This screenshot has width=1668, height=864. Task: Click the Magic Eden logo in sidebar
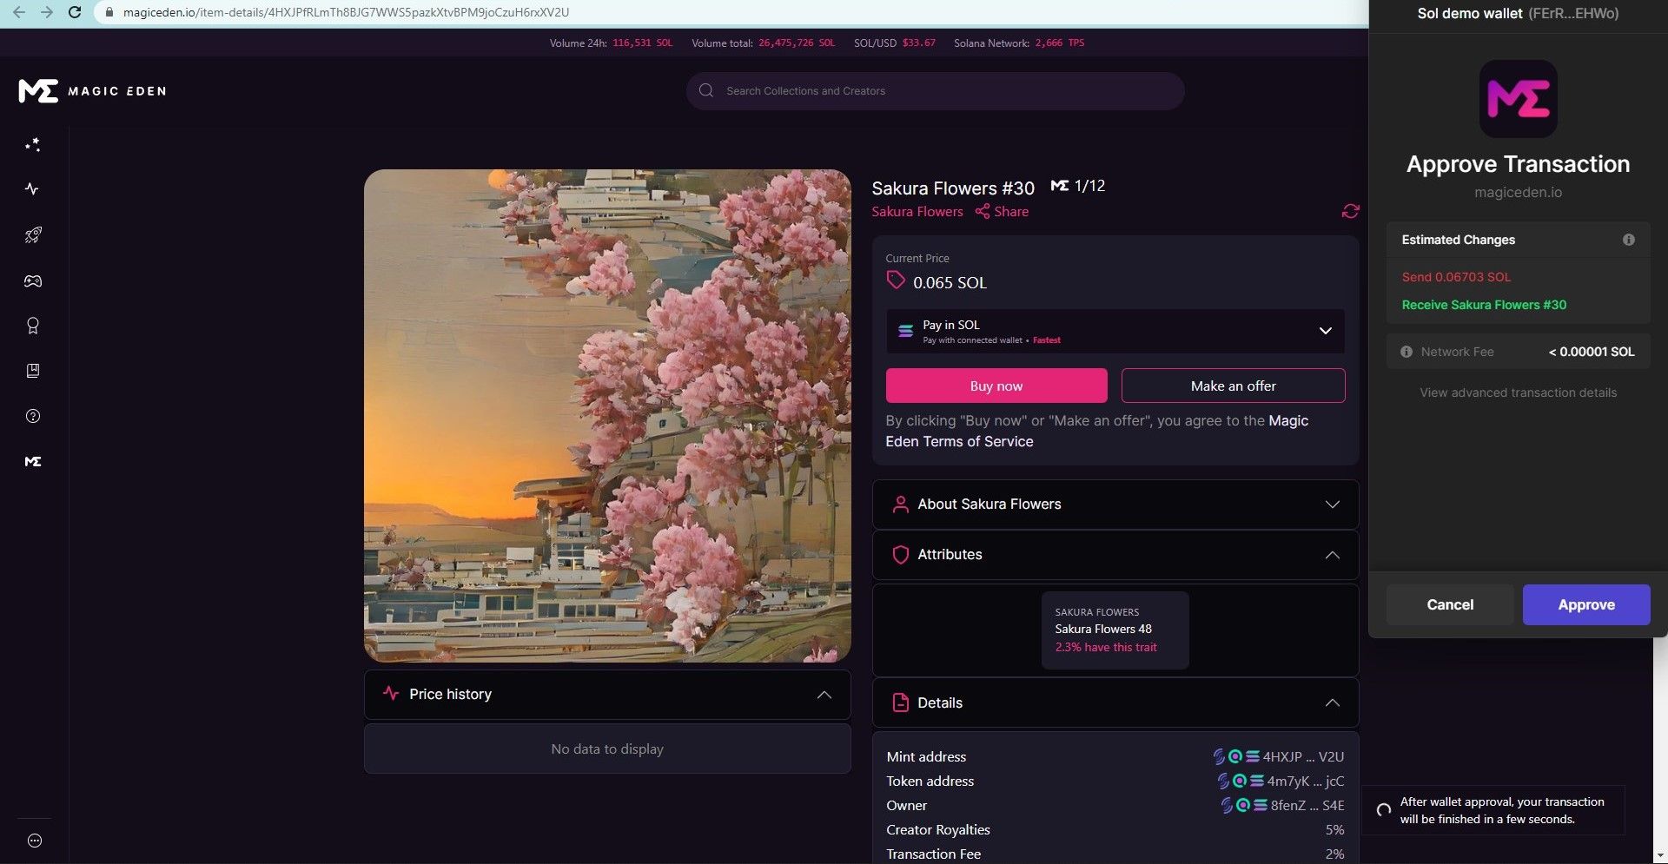pyautogui.click(x=33, y=461)
